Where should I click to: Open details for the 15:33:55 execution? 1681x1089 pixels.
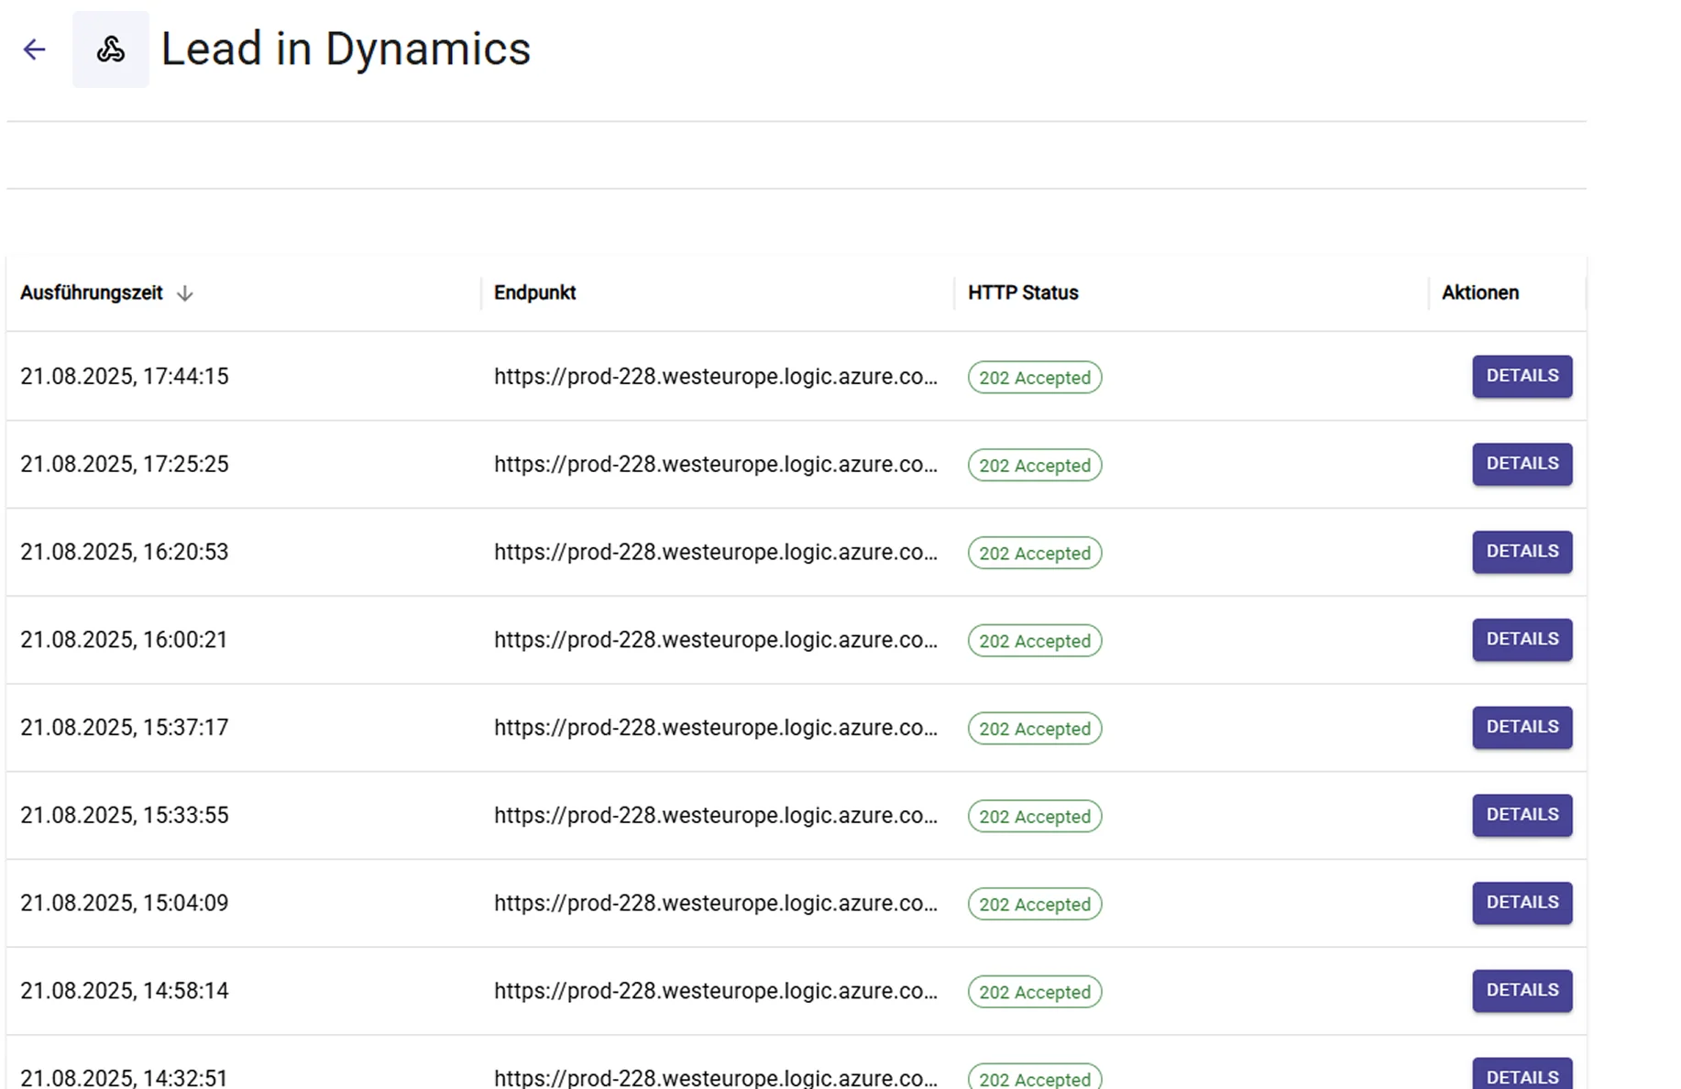1522,815
